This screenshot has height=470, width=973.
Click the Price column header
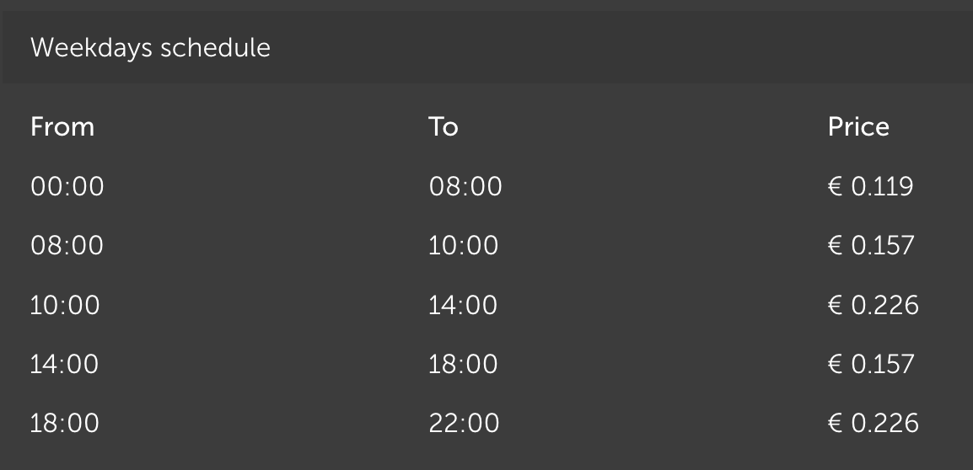pos(858,127)
